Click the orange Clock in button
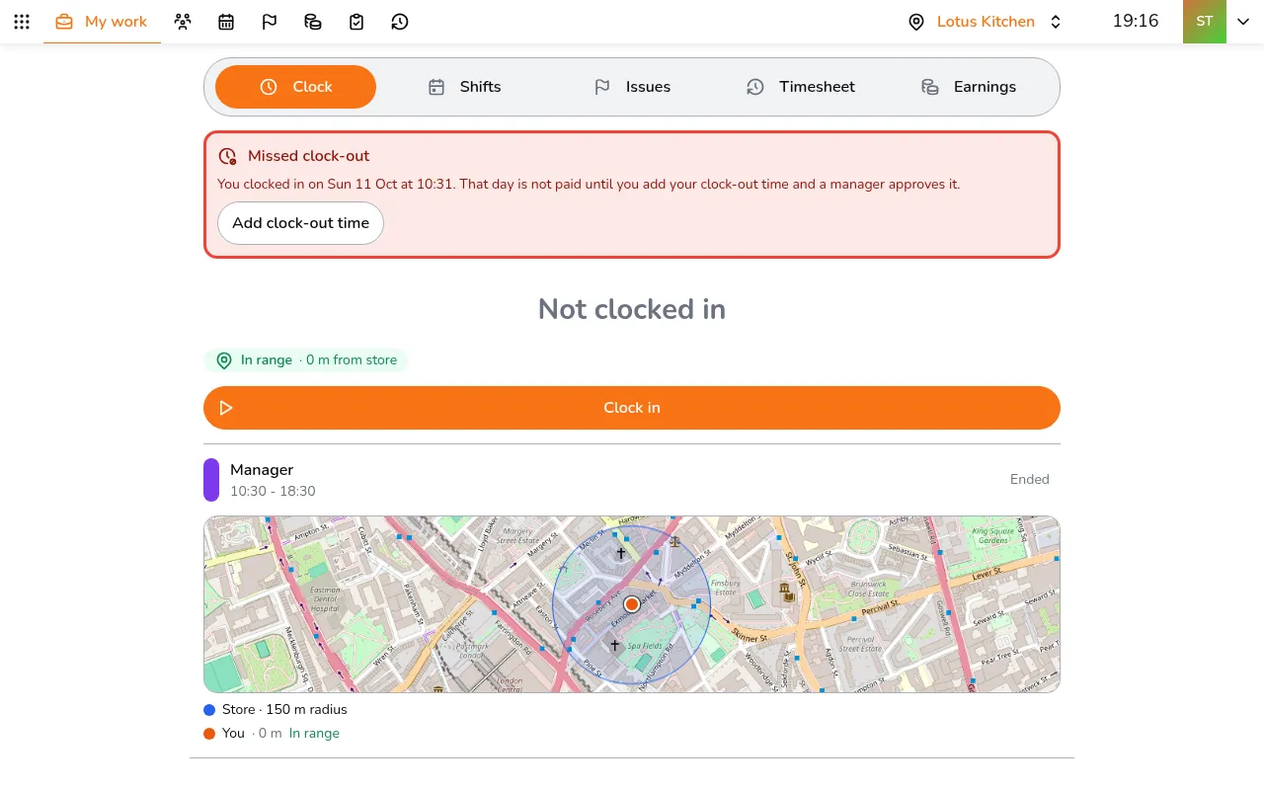 [x=632, y=408]
